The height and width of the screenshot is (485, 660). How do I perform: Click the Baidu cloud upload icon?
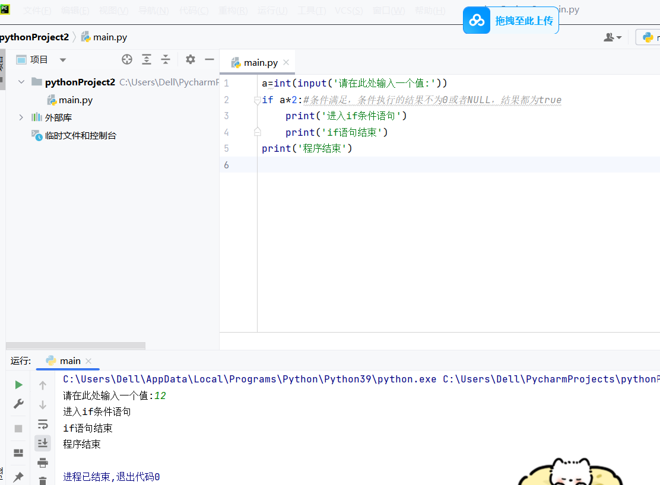pos(477,21)
